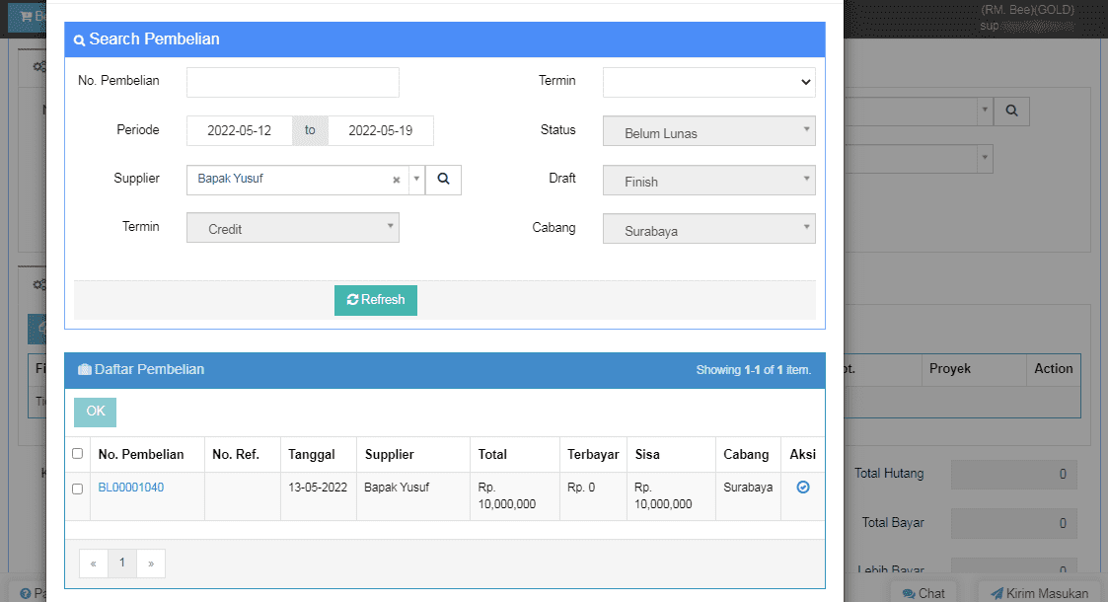Go to next page in pagination
Image resolution: width=1108 pixels, height=602 pixels.
tap(151, 564)
